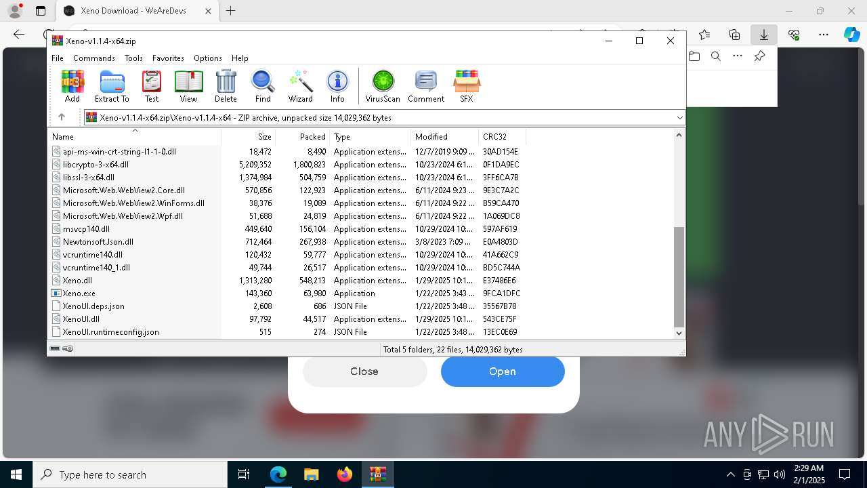Click the blue Open button

pos(503,371)
